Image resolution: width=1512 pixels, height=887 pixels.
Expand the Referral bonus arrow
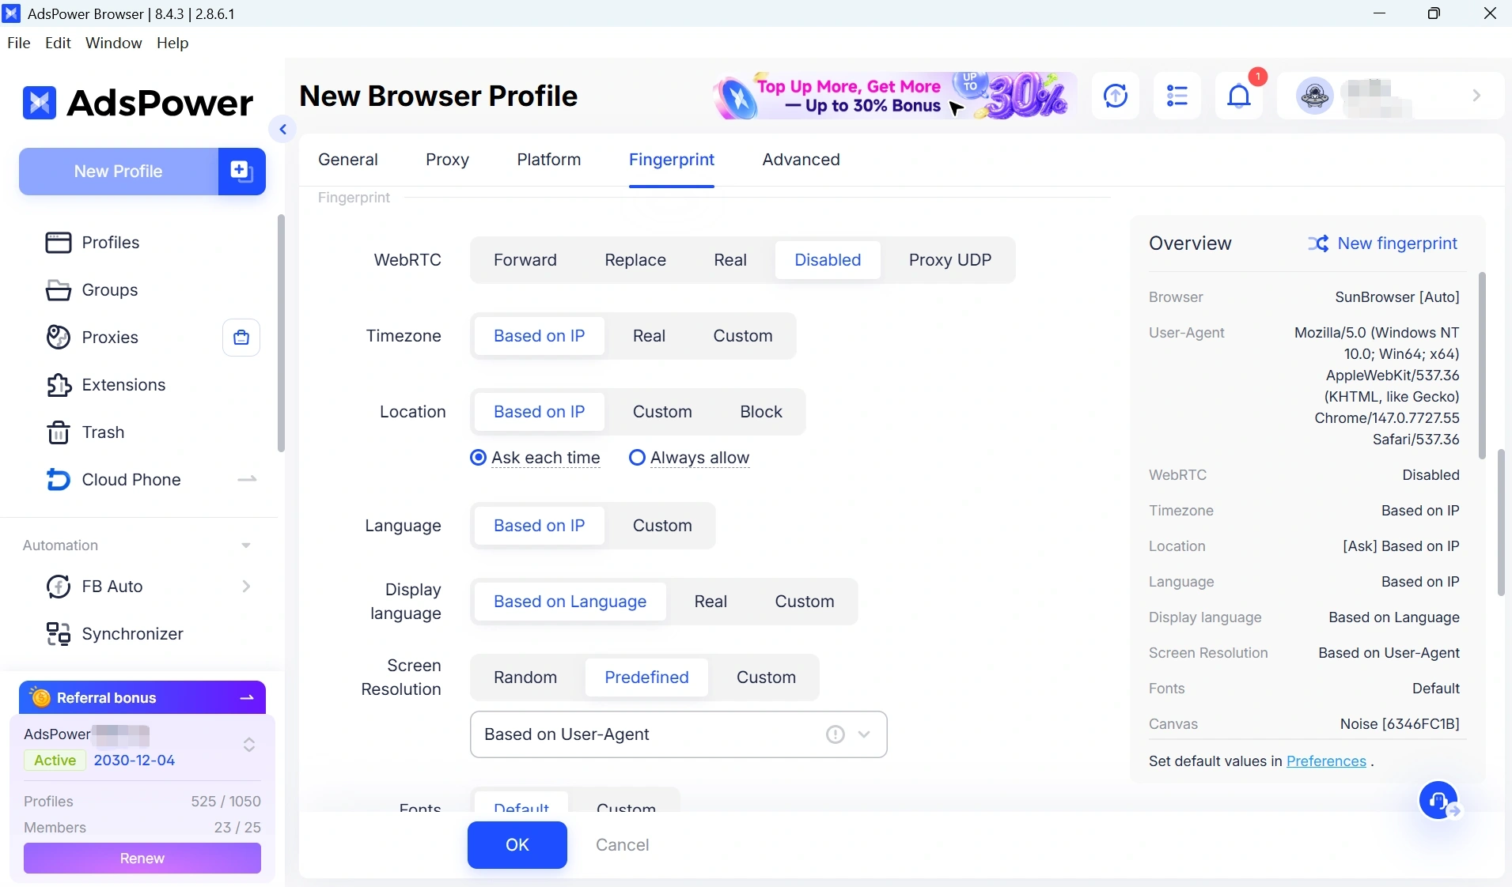[x=247, y=698]
